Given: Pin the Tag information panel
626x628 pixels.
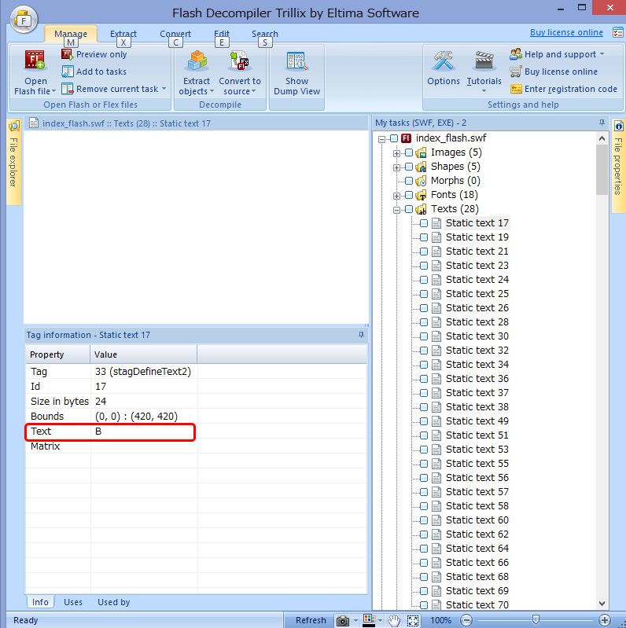Looking at the screenshot, I should pyautogui.click(x=361, y=334).
